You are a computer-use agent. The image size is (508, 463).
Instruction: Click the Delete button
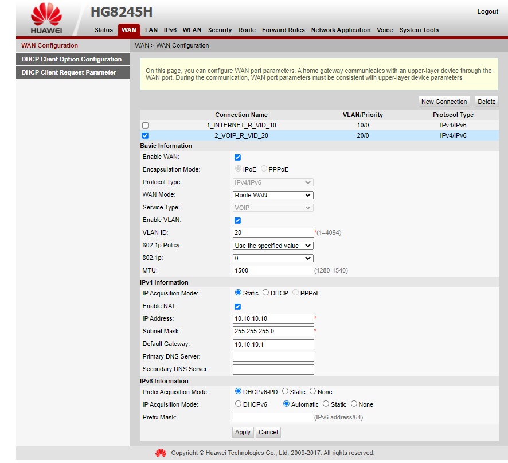(486, 102)
